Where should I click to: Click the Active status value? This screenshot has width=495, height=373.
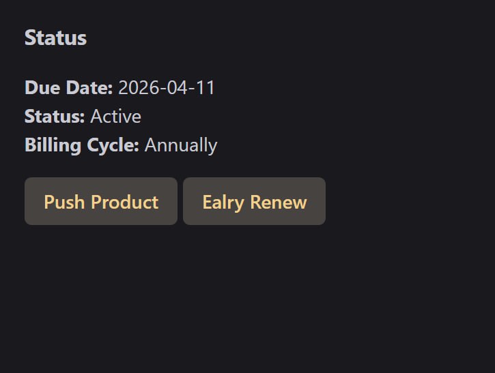click(115, 117)
